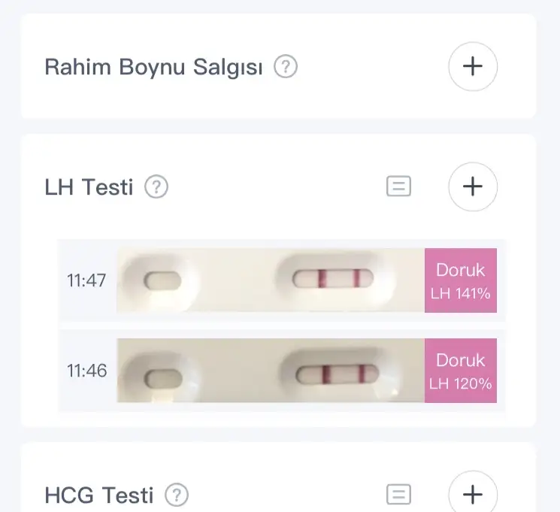Screen dimensions: 560x512
Task: Click the result window on the 11:46 strip
Action: (332, 374)
